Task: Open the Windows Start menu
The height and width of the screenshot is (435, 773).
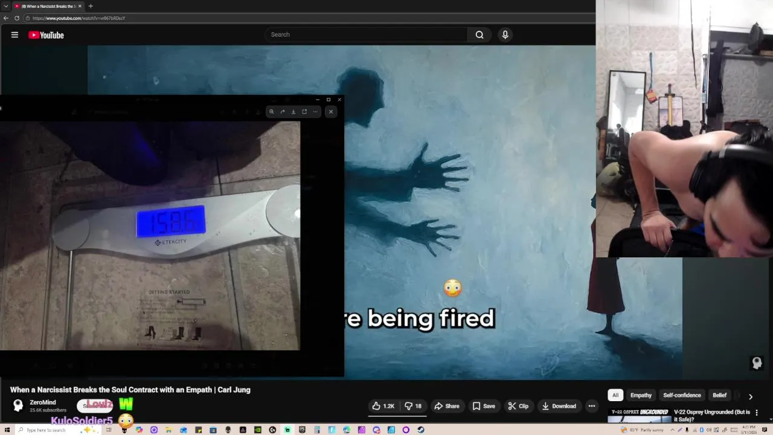Action: click(x=7, y=430)
